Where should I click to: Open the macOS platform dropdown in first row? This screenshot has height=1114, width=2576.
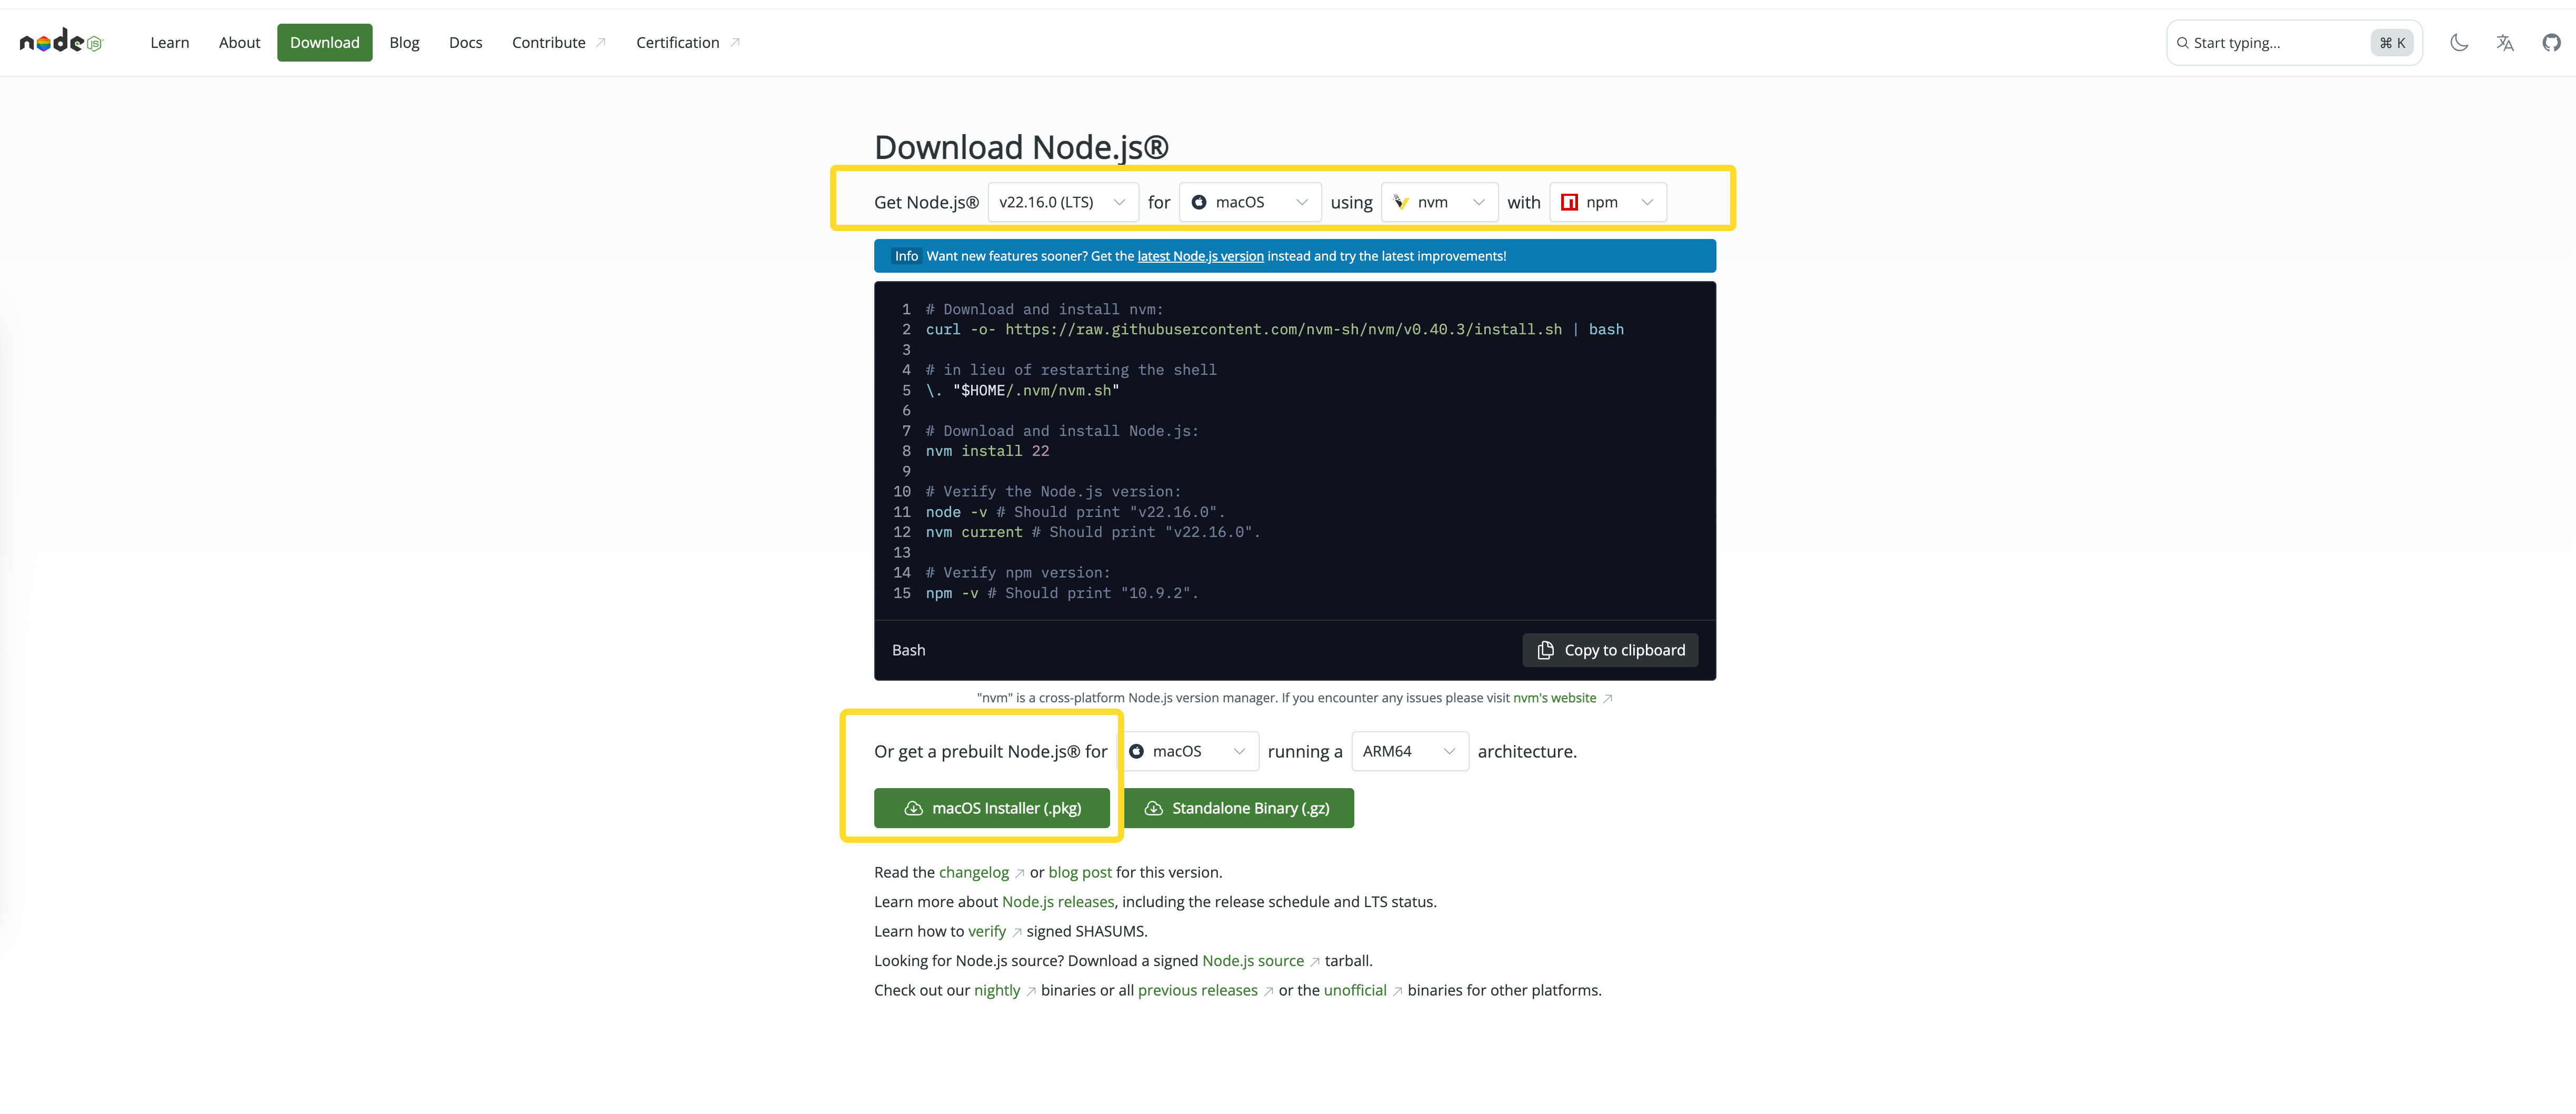pos(1250,202)
